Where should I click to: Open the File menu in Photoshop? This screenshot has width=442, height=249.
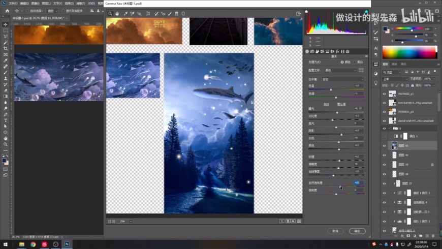pos(13,4)
